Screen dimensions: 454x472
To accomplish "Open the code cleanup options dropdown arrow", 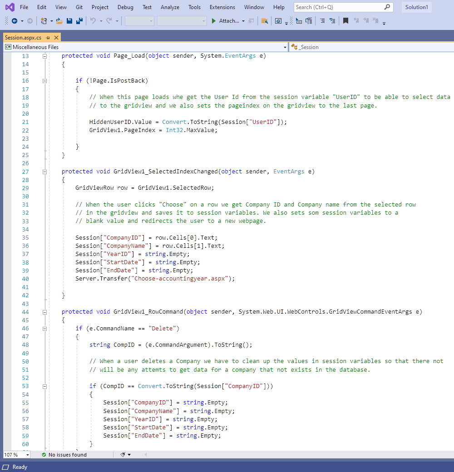I will [x=129, y=455].
